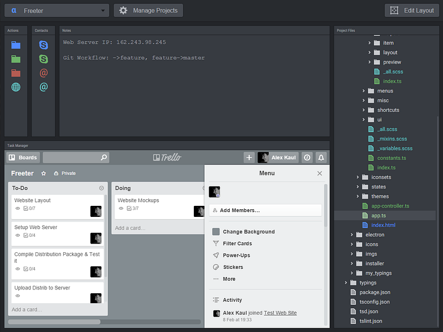The width and height of the screenshot is (443, 332).
Task: Toggle watch eye on Website Mockups card
Action: tap(121, 209)
